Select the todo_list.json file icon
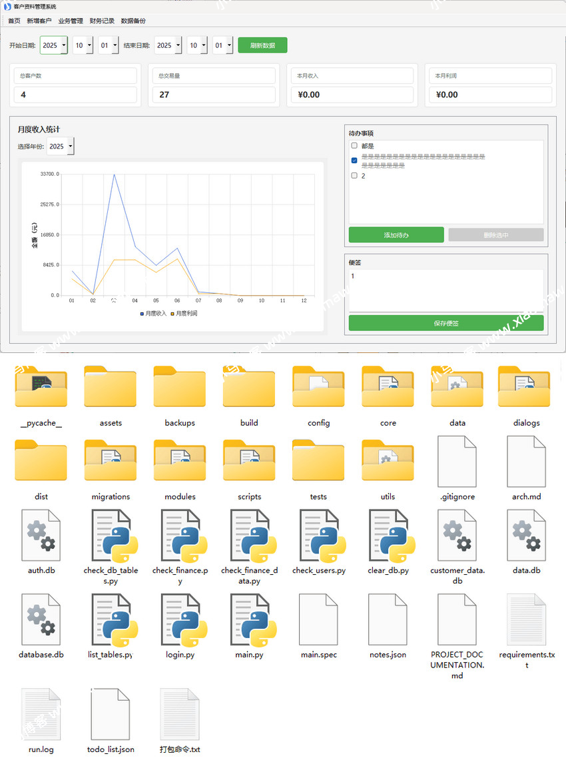The image size is (566, 762). 111,714
